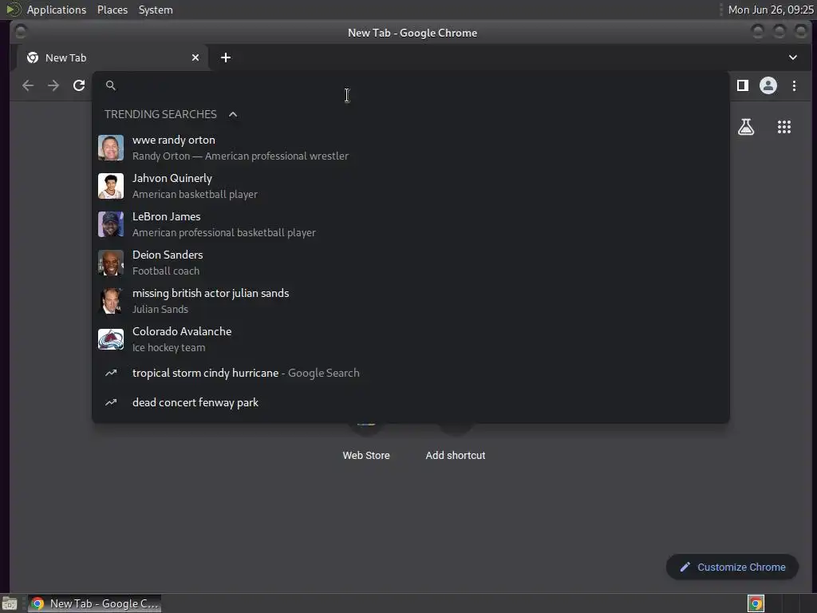Open the Google apps grid

coord(784,127)
